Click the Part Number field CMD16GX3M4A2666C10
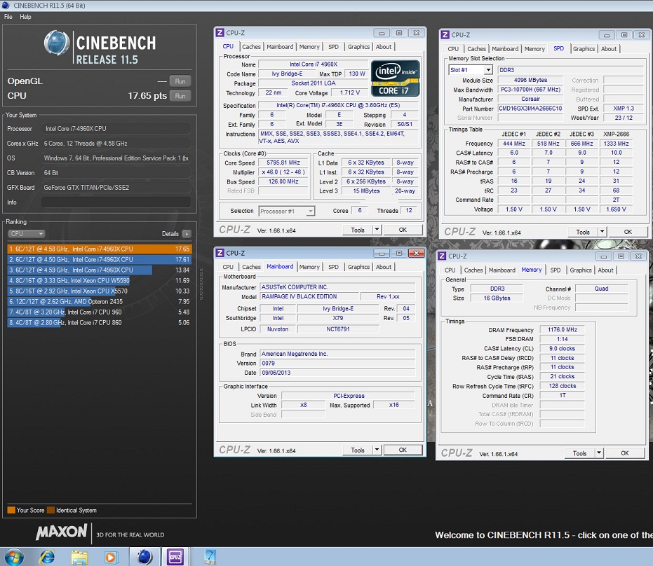This screenshot has height=566, width=653. [x=530, y=109]
